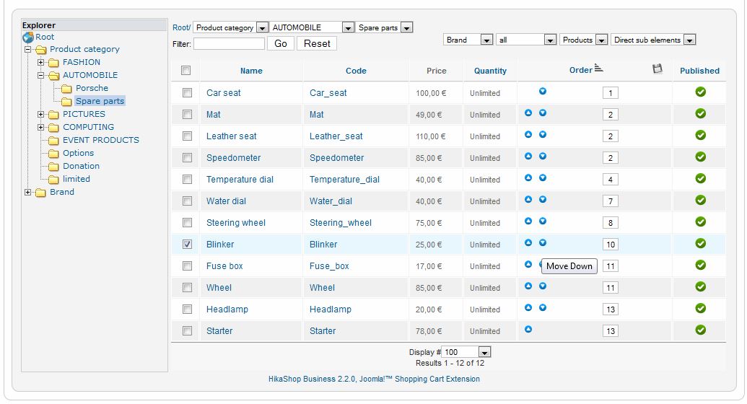This screenshot has height=404, width=747.
Task: Unpublish the Blinker product
Action: tap(700, 243)
